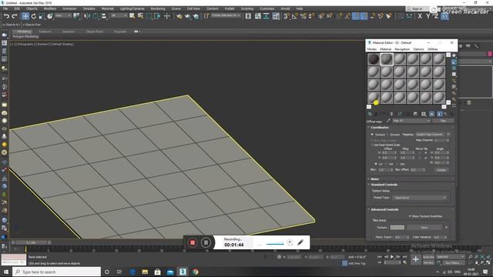Click Get Material icon in Material Editor
This screenshot has height=277, width=493.
coord(370,114)
